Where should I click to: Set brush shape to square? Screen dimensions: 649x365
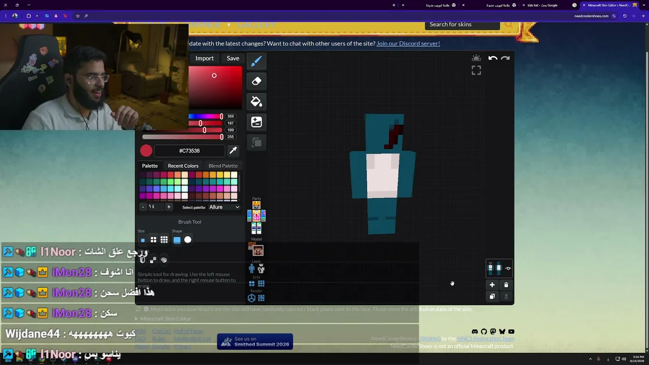pyautogui.click(x=177, y=240)
